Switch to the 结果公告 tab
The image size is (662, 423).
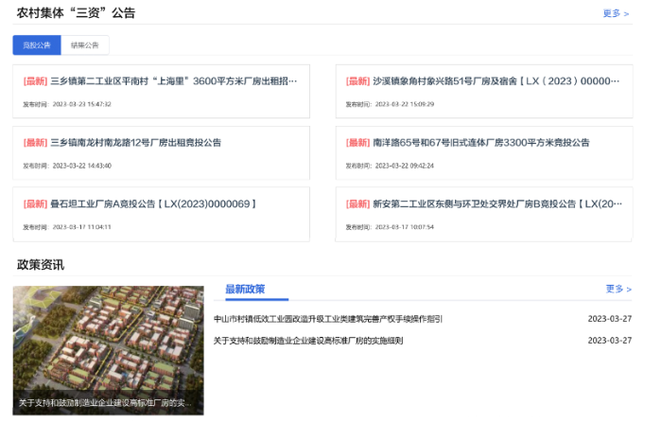tap(85, 45)
